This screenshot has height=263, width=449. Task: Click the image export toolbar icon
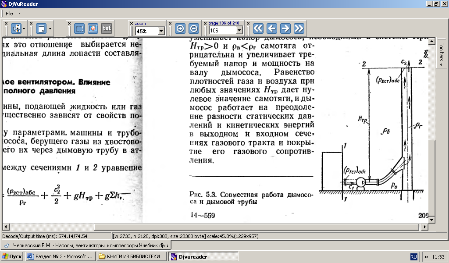[x=93, y=28]
